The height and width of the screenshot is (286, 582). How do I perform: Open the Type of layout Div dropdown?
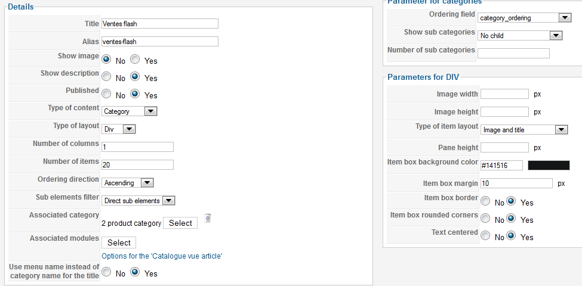[x=118, y=129]
